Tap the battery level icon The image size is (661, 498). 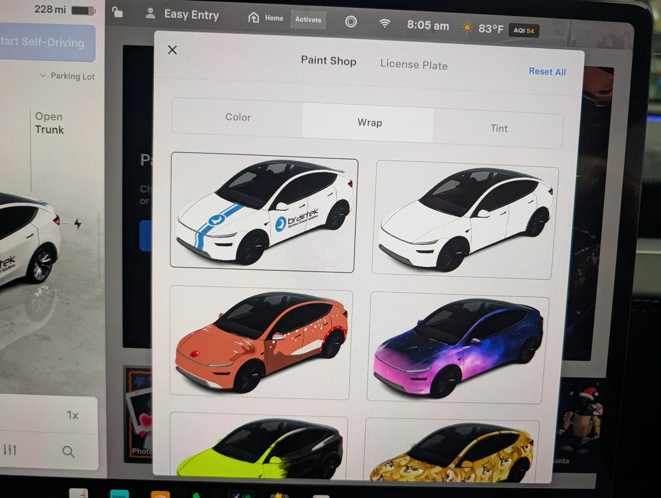coord(83,10)
